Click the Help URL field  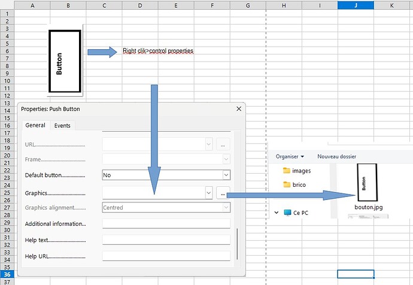166,256
